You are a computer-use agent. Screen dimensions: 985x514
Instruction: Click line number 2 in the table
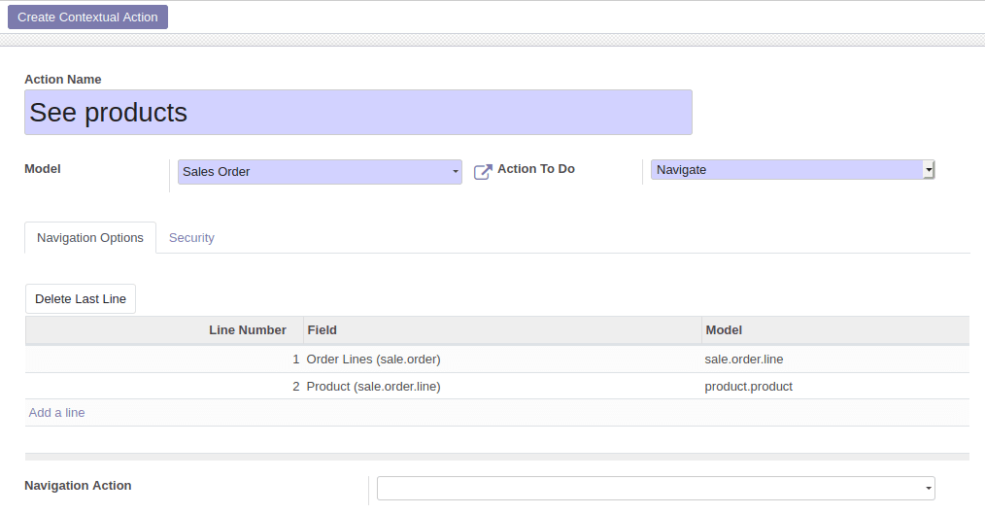pos(295,387)
